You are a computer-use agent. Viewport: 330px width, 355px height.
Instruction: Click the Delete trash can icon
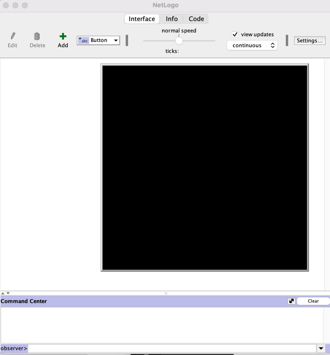tap(37, 36)
